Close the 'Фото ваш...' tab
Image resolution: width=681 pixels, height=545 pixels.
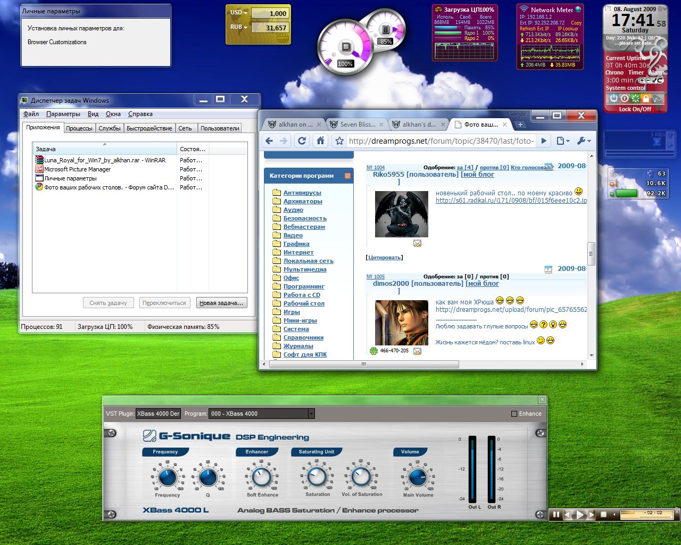coord(505,125)
